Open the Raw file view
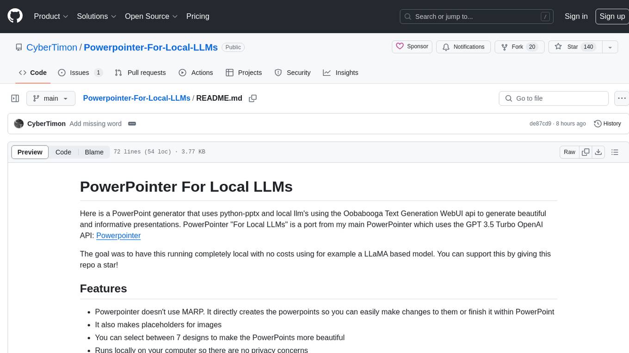Image resolution: width=629 pixels, height=353 pixels. [x=569, y=152]
